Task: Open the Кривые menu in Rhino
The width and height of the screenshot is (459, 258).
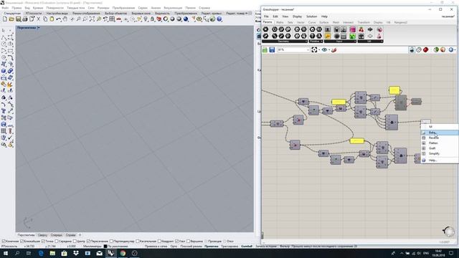Action: (x=38, y=8)
